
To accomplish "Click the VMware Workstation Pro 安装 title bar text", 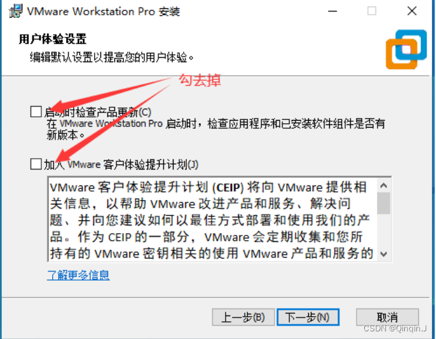I will [104, 11].
